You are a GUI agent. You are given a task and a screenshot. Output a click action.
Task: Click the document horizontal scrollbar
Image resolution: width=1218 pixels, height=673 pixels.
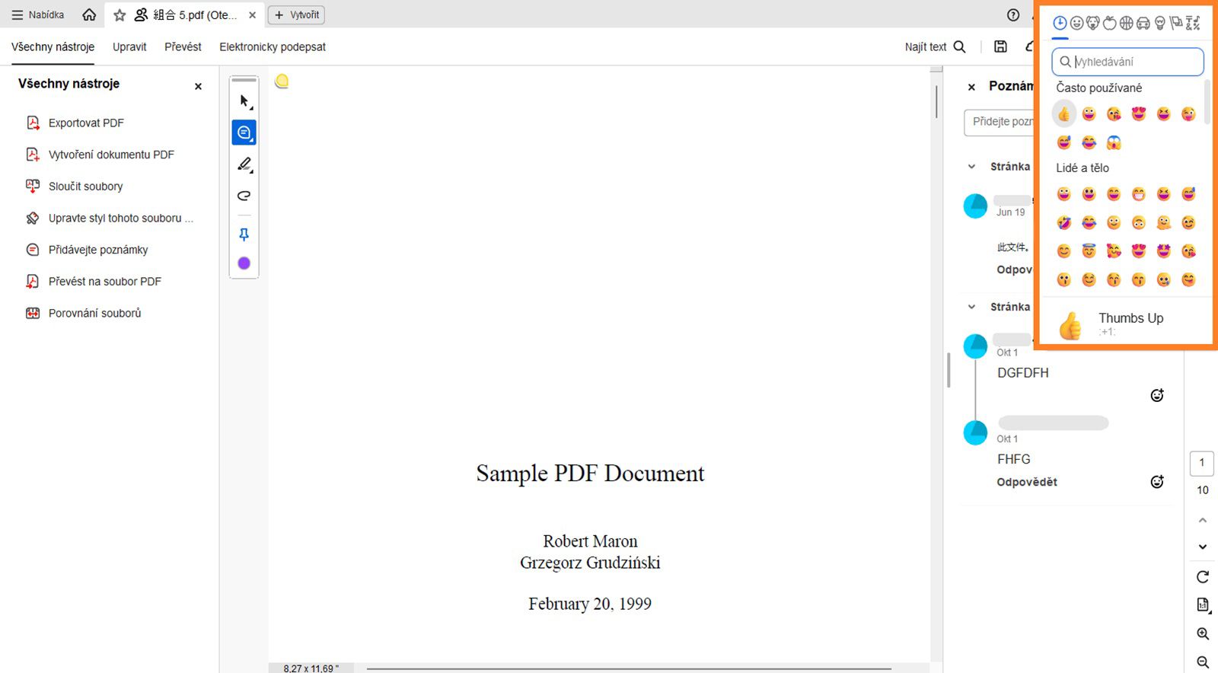(629, 668)
